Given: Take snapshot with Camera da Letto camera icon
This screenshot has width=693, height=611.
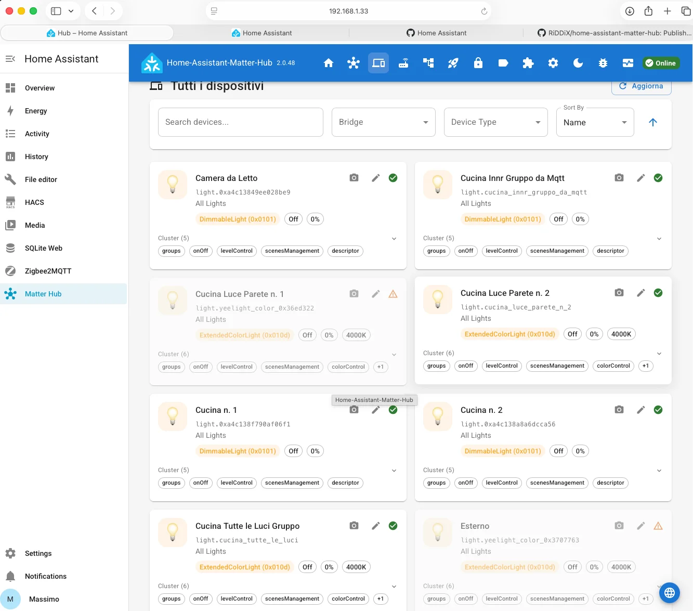Looking at the screenshot, I should coord(354,178).
